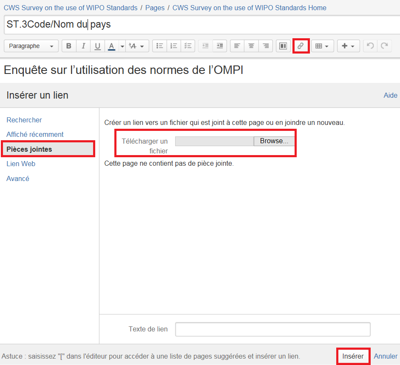Open the Paragraphe style dropdown
Image resolution: width=400 pixels, height=365 pixels.
point(31,46)
